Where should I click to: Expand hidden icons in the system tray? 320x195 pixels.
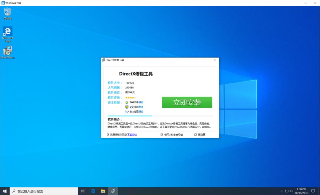click(282, 191)
